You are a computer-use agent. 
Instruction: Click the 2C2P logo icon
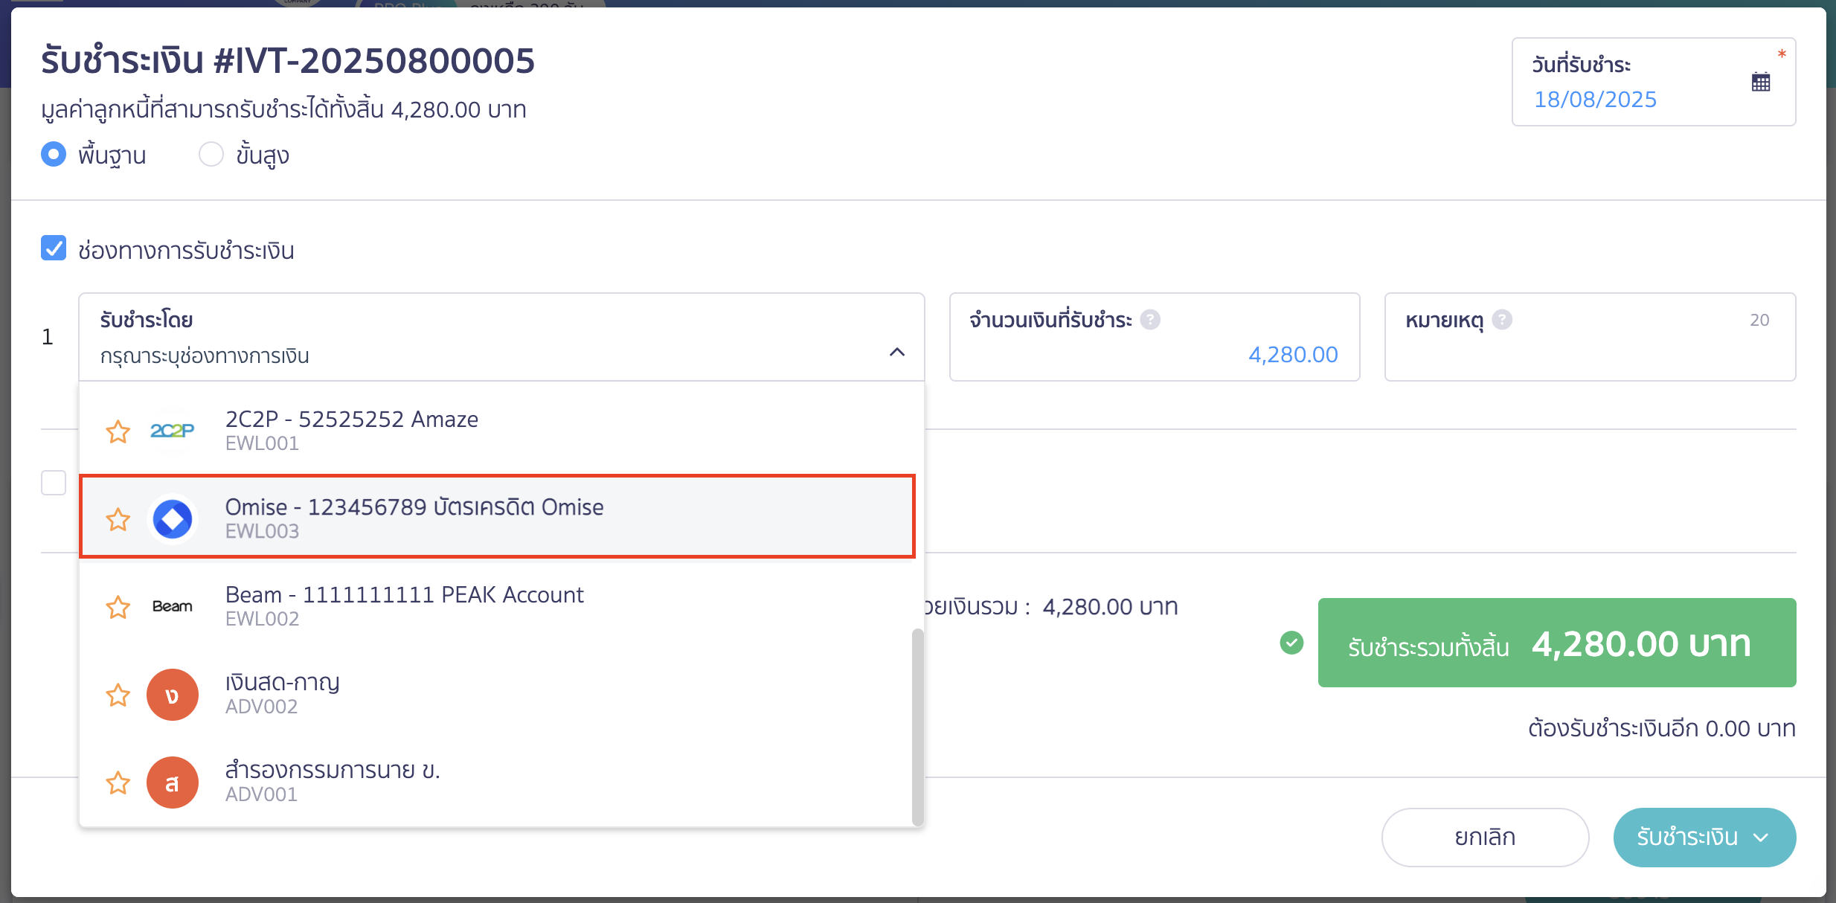point(172,431)
